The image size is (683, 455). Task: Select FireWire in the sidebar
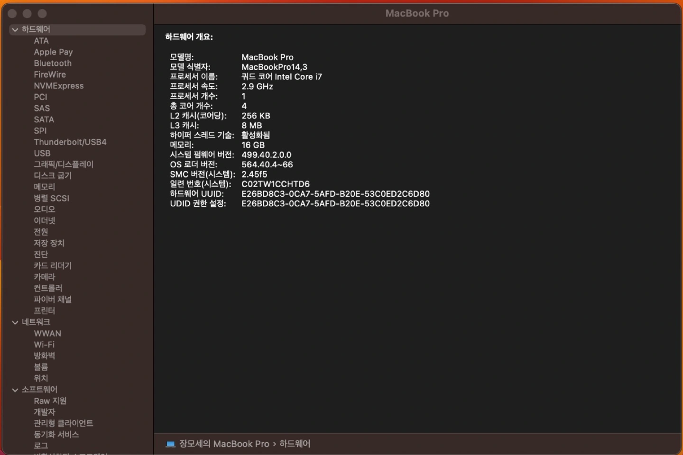50,74
